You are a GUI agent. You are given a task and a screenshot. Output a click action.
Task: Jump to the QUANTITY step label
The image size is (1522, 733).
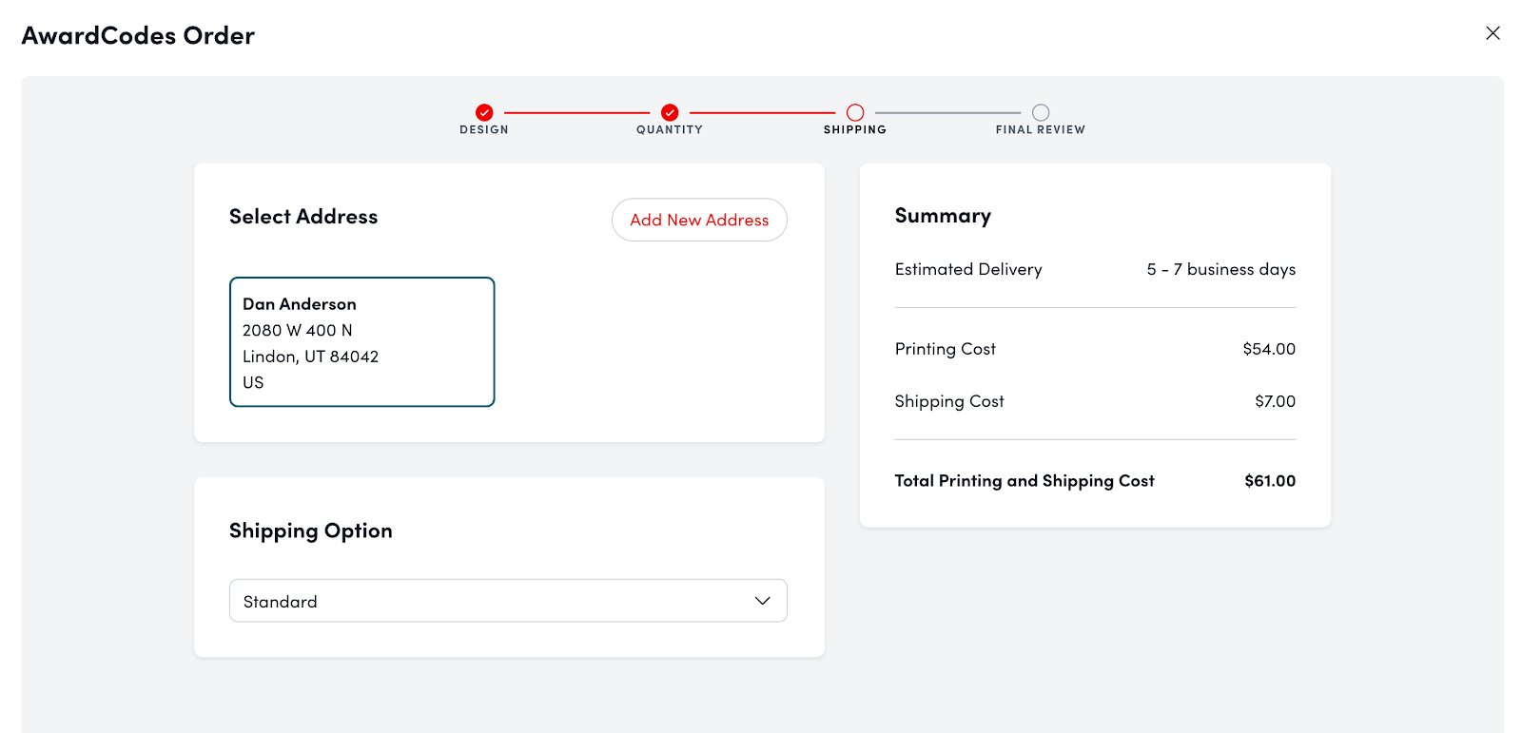[670, 130]
